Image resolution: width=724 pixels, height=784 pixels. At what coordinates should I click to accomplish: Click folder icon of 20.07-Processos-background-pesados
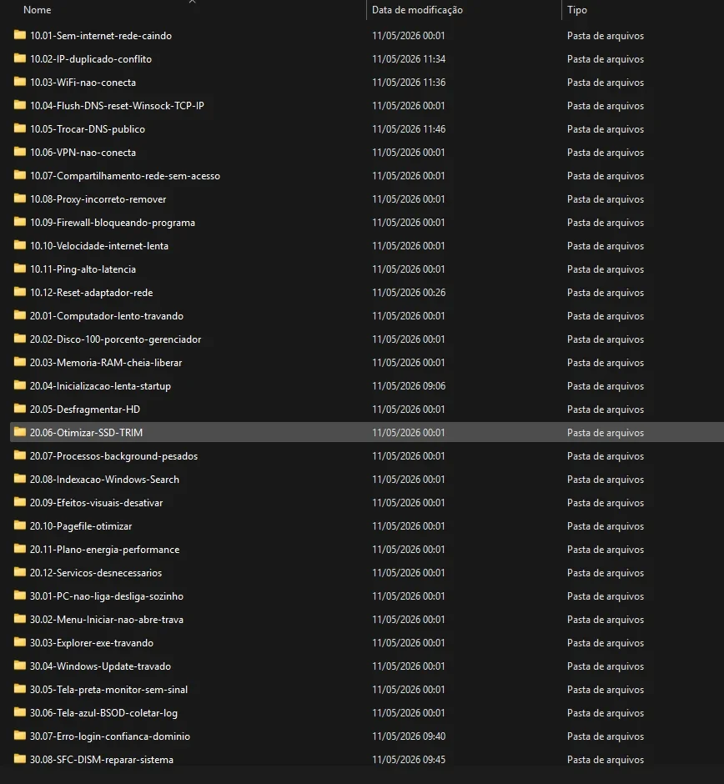click(x=20, y=455)
